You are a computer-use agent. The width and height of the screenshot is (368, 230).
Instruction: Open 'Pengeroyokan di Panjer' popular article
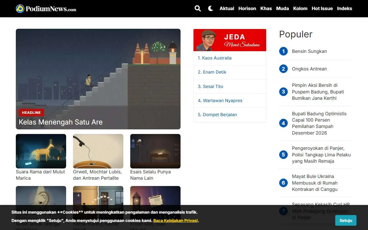[x=321, y=155]
